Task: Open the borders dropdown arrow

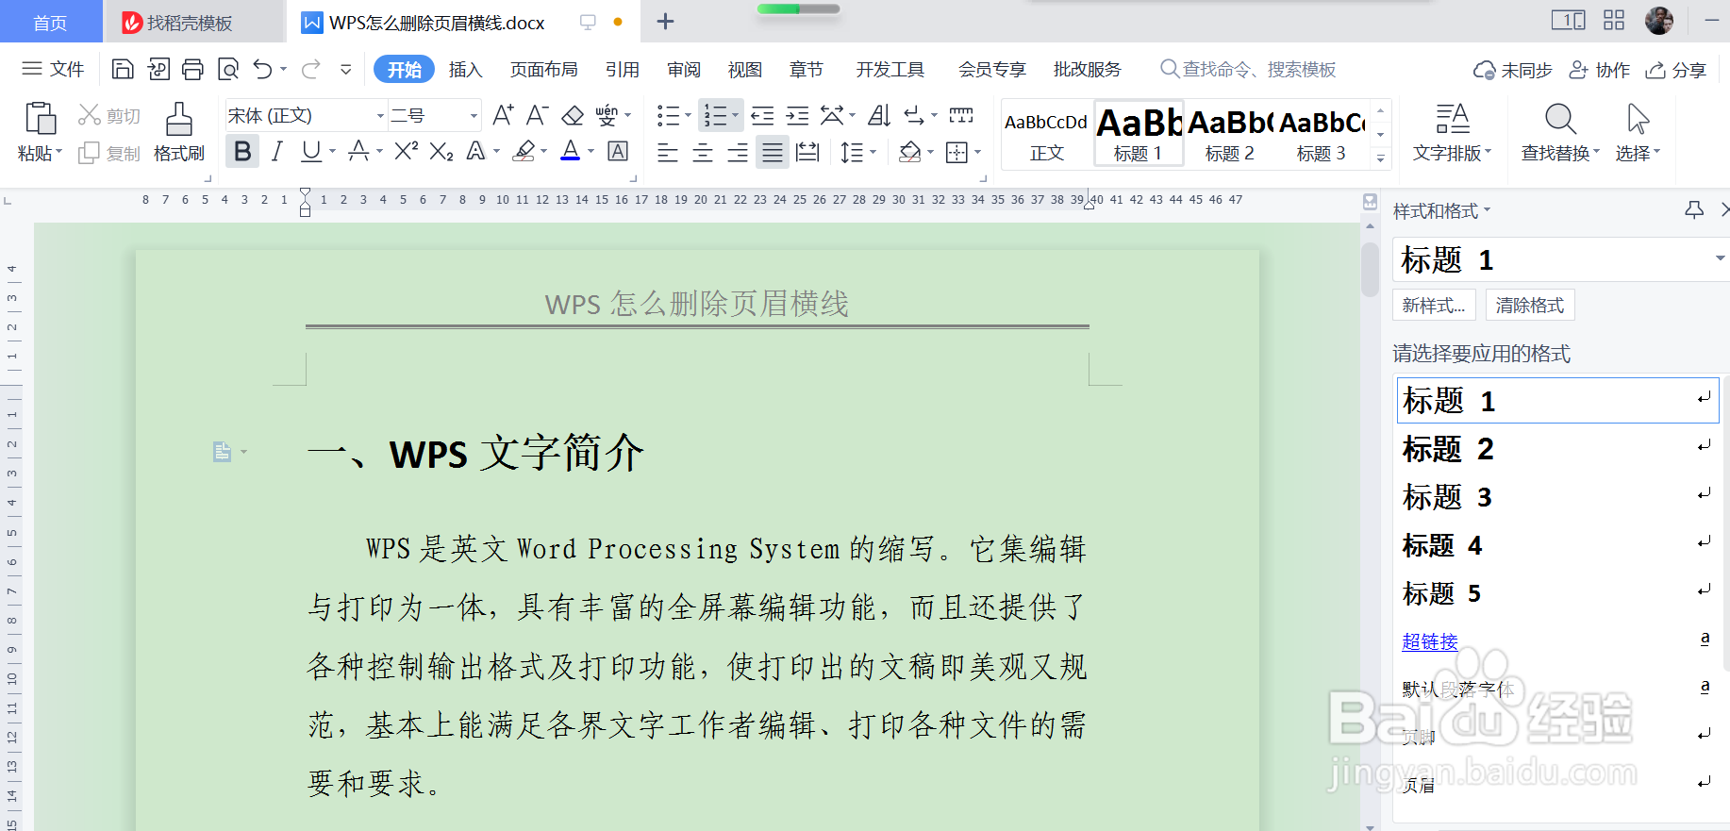Action: 977,152
